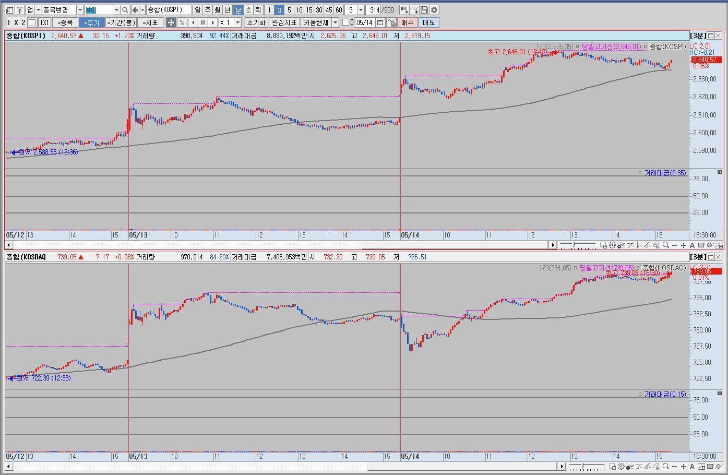Step chart replay forward
The height and width of the screenshot is (475, 728).
(x=213, y=22)
